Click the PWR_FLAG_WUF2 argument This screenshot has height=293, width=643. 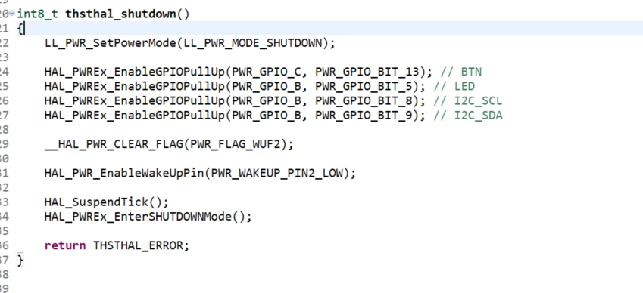tap(236, 145)
